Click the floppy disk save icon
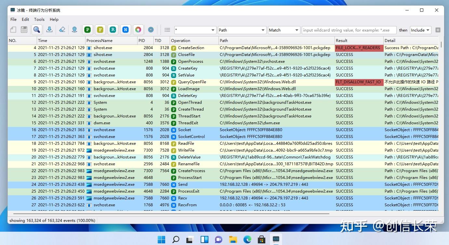 (x=24, y=30)
